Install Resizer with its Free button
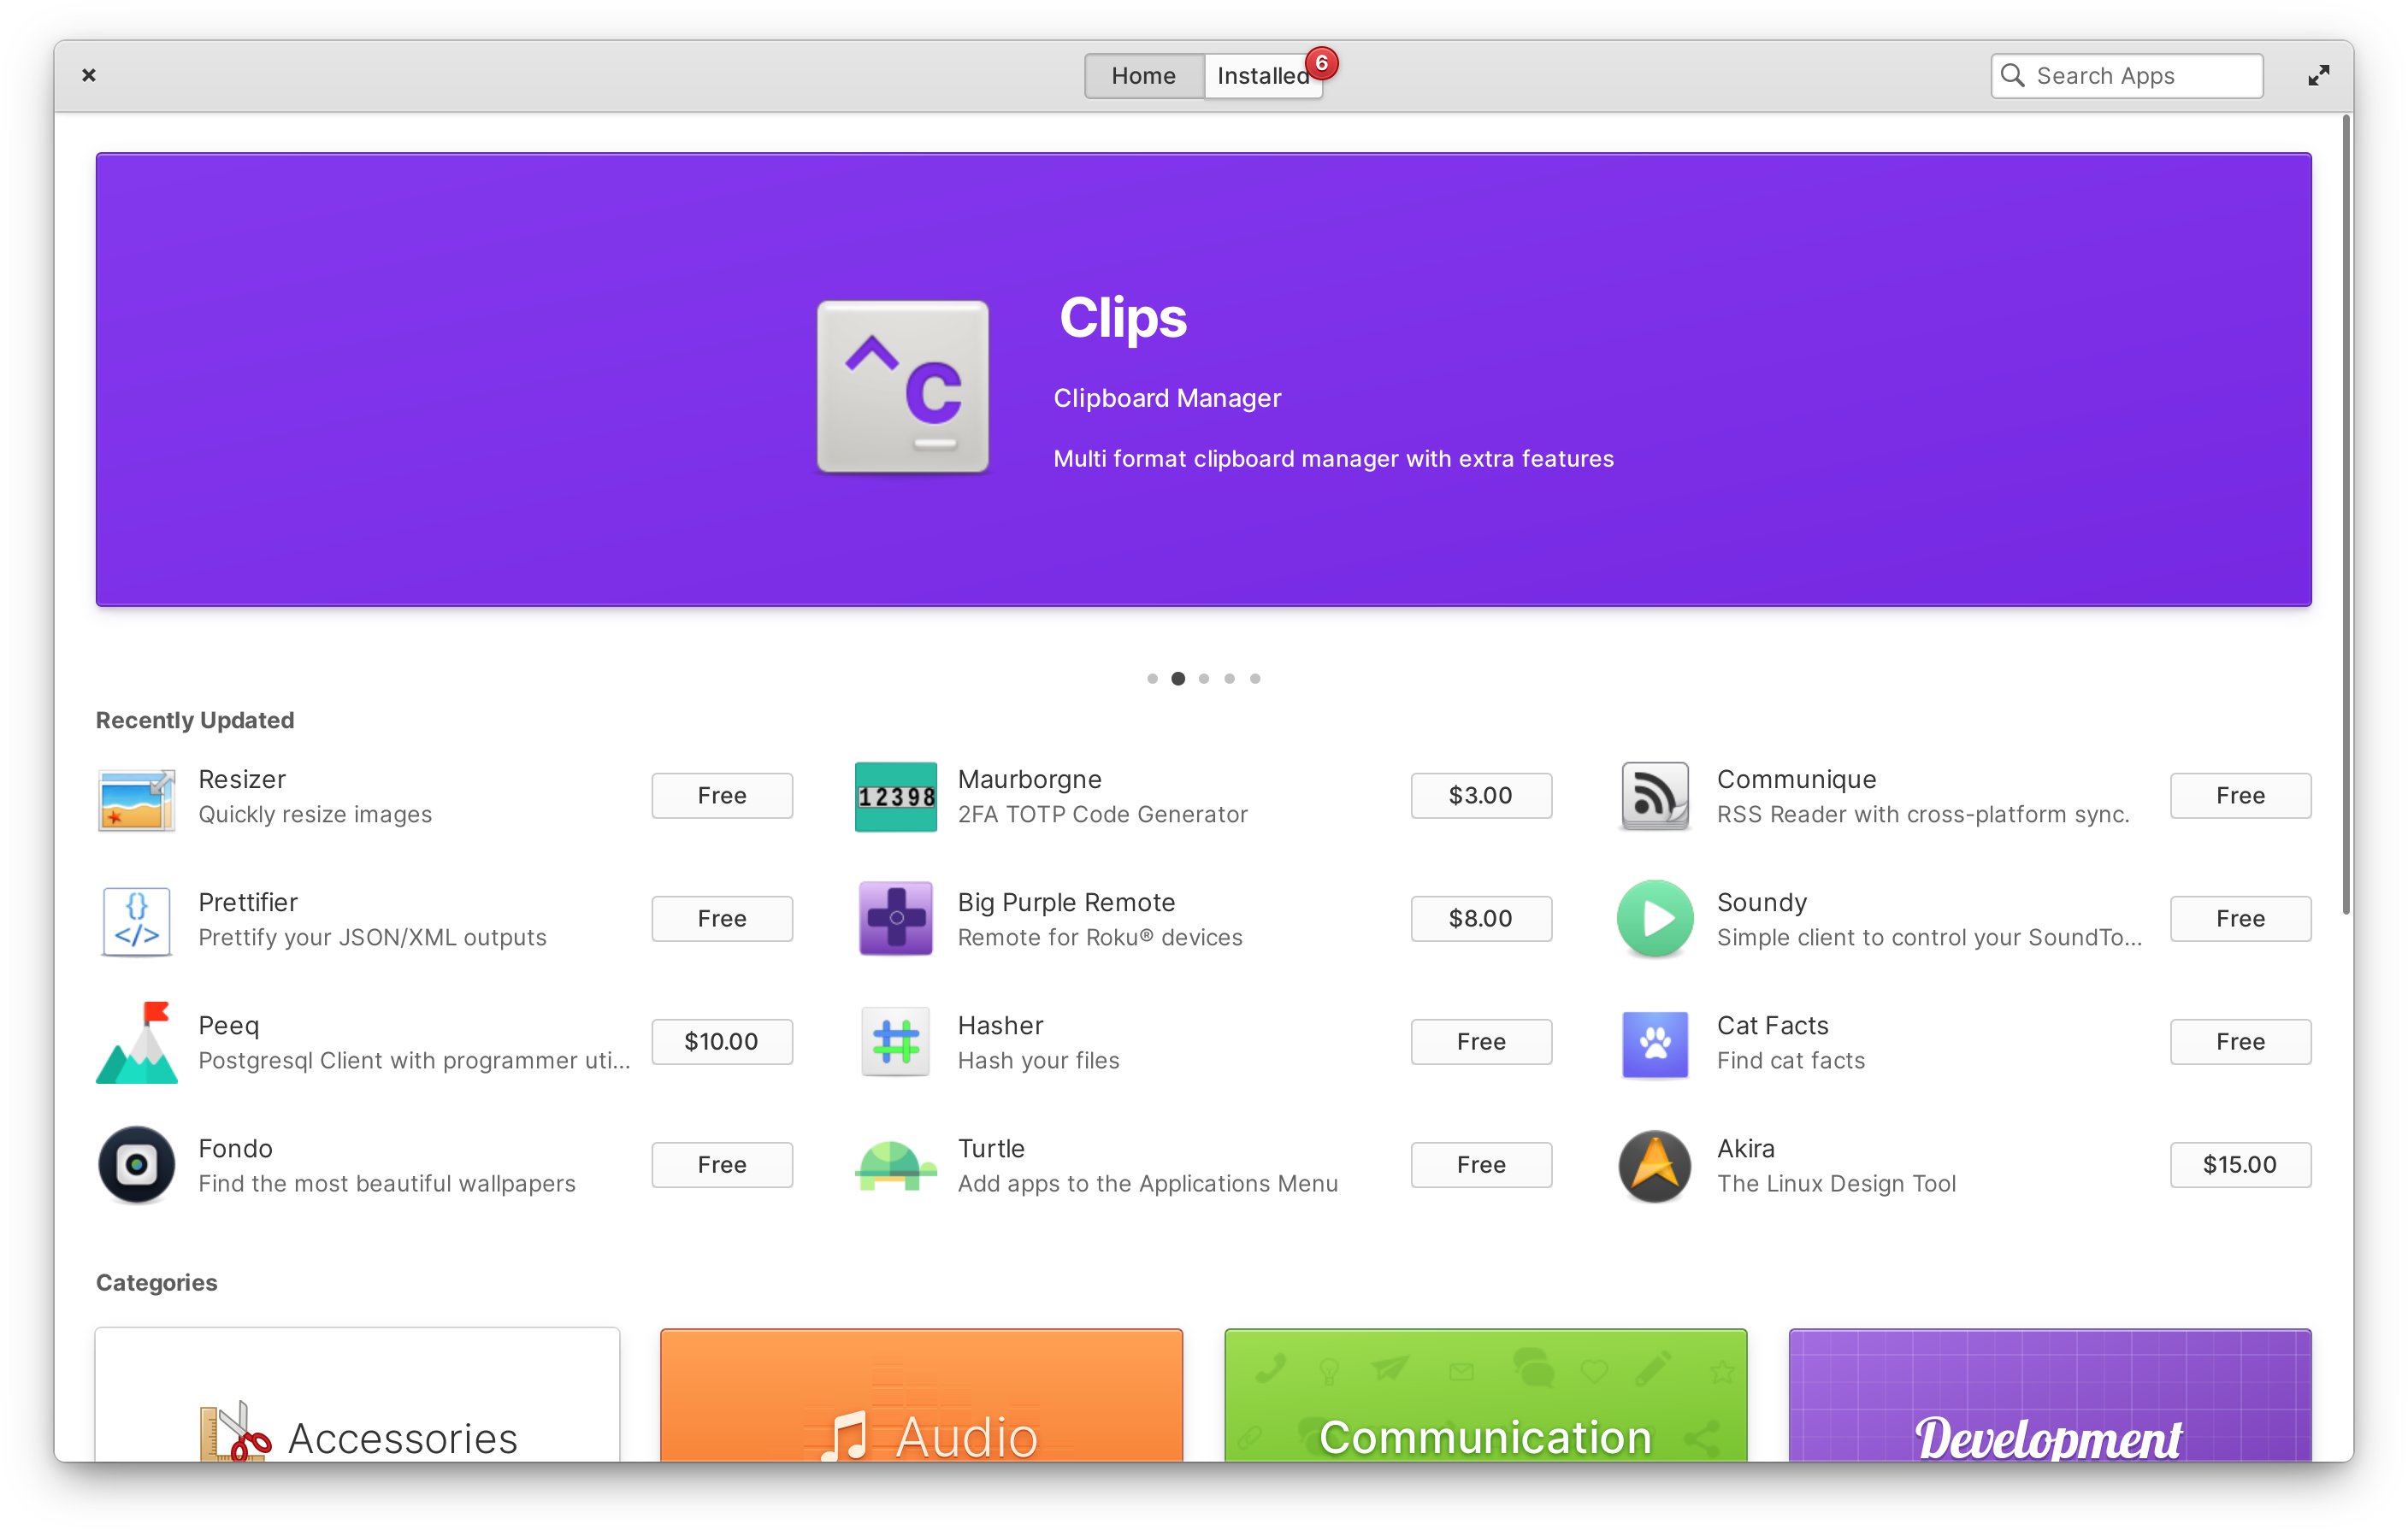This screenshot has height=1530, width=2408. 721,796
